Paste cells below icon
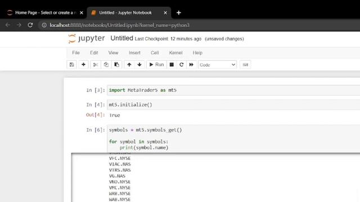 [116, 65]
